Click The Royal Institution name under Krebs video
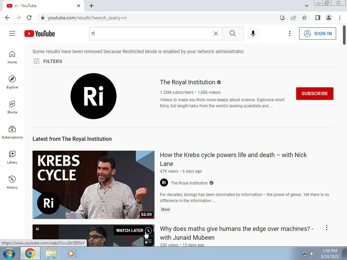The height and width of the screenshot is (260, 347). tap(189, 183)
